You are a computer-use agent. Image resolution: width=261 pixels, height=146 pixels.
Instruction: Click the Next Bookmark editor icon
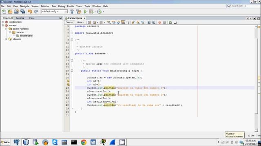pos(138,22)
